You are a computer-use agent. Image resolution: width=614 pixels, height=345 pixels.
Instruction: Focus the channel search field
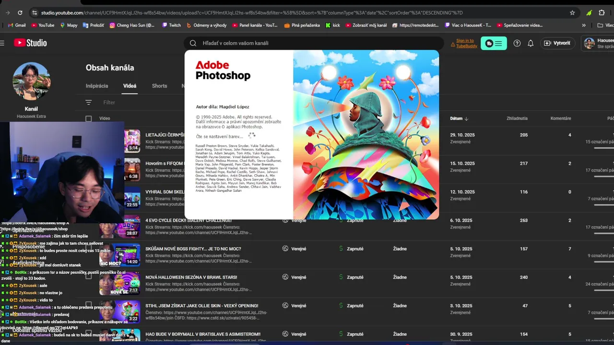[x=314, y=43]
